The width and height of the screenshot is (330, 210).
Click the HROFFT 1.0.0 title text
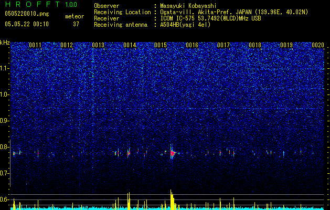[41, 4]
